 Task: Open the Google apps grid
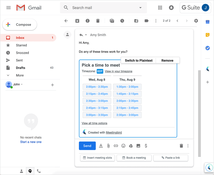coord(160,8)
